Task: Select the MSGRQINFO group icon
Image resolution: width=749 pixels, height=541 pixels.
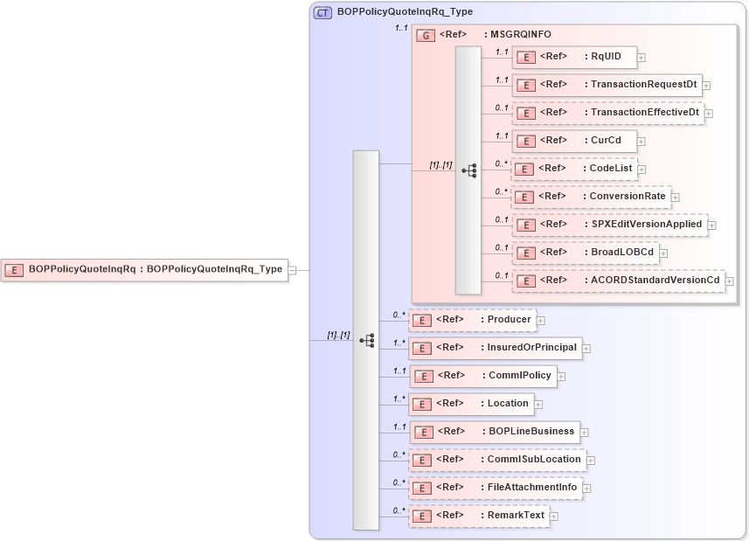Action: click(426, 35)
